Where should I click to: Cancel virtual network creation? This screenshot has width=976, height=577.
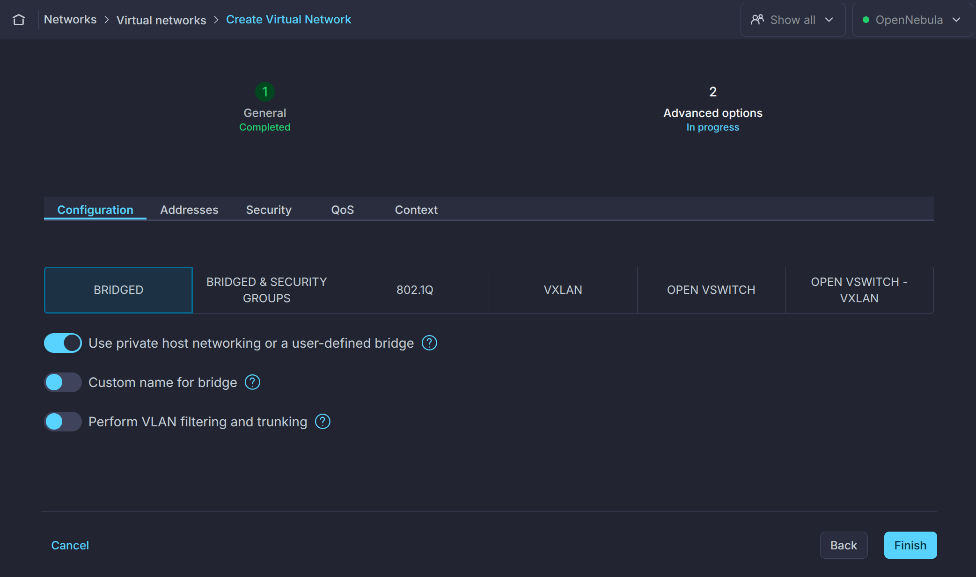tap(70, 545)
